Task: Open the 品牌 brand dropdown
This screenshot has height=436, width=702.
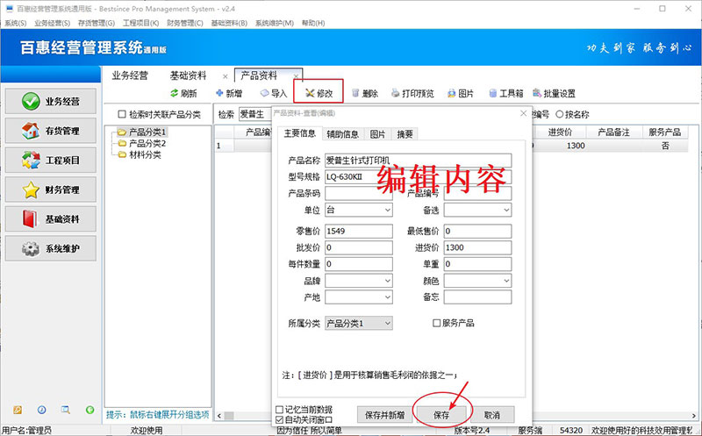Action: (x=387, y=281)
